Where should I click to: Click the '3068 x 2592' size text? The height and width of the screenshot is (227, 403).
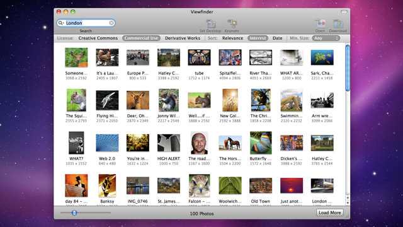point(76,78)
